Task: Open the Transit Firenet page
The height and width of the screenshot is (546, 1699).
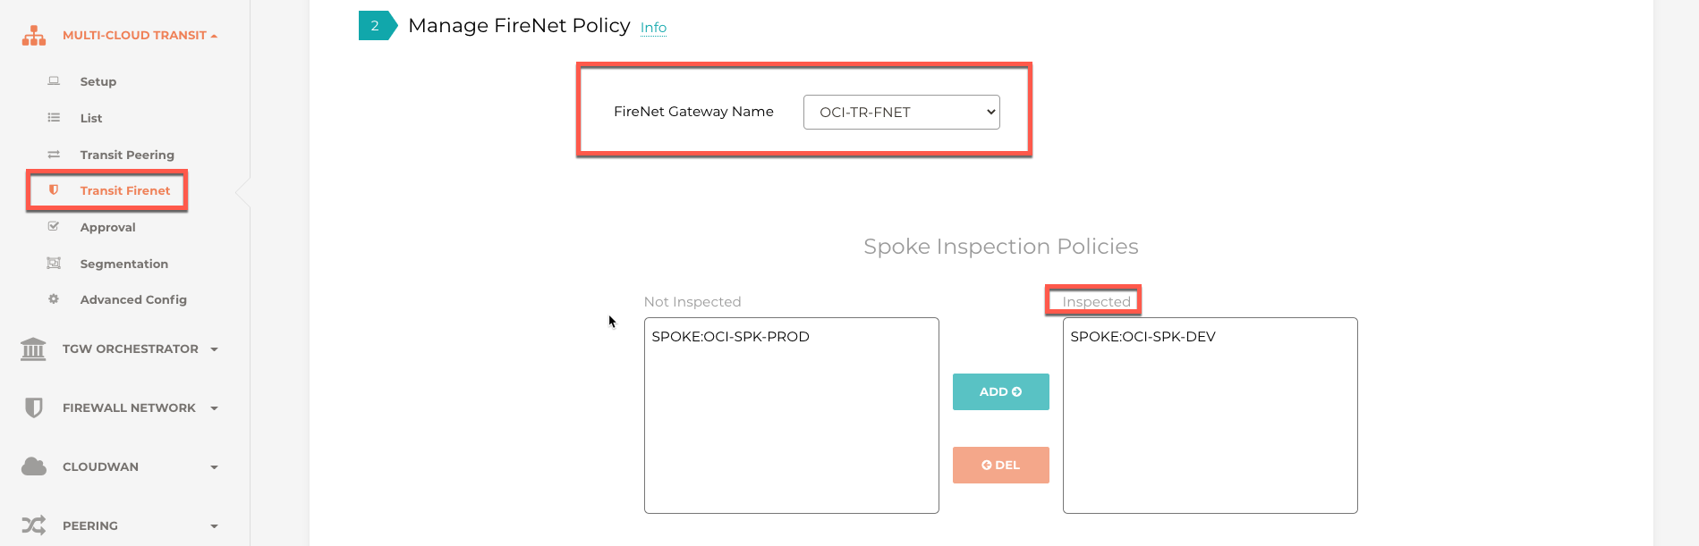Action: [125, 190]
